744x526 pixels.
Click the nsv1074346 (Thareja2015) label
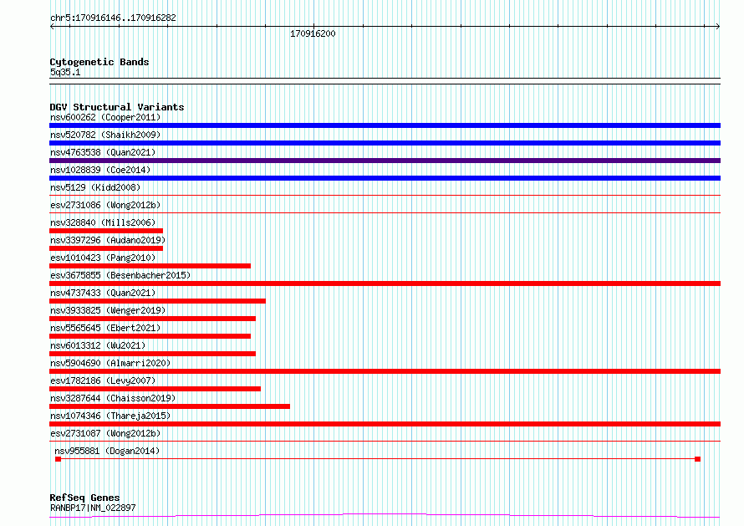[x=110, y=416]
